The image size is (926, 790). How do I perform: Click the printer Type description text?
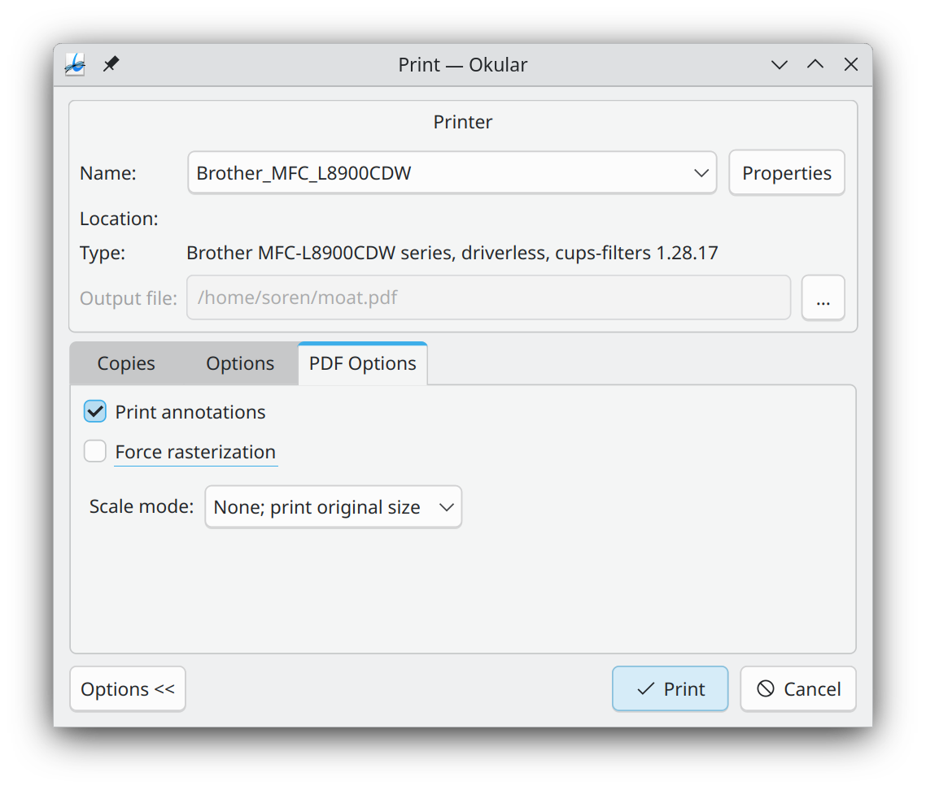452,253
